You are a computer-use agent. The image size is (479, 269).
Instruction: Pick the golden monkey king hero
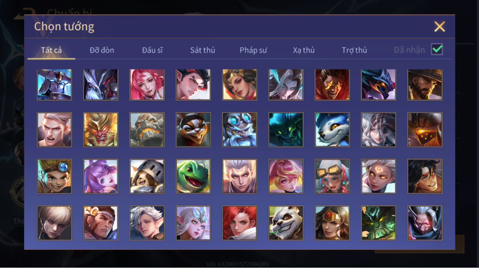pyautogui.click(x=101, y=130)
